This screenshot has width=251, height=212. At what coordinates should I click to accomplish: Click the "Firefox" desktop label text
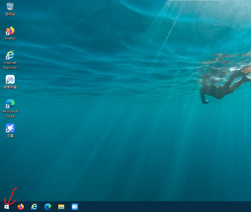point(10,38)
